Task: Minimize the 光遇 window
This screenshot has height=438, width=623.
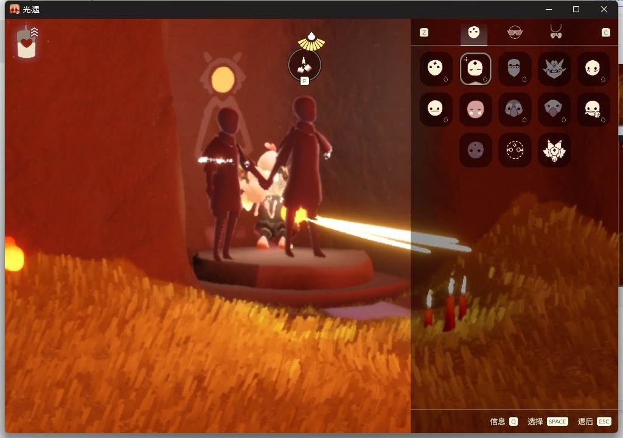Action: coord(549,9)
